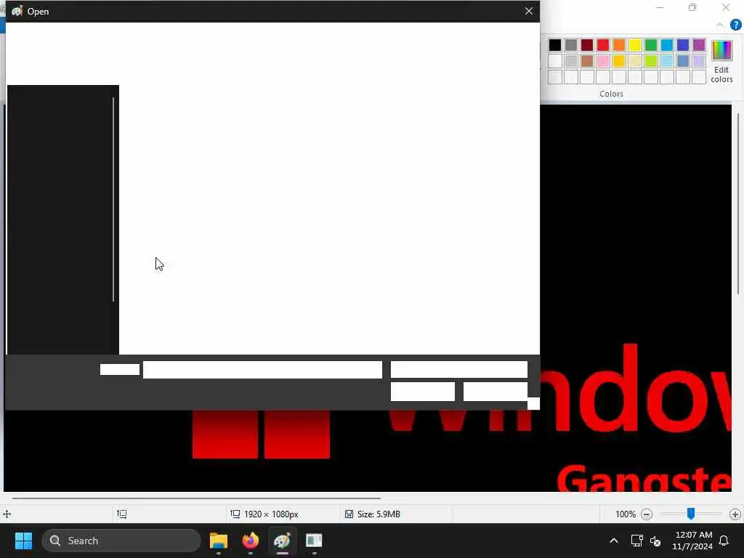Click the Paint icon in the taskbar

point(283,541)
